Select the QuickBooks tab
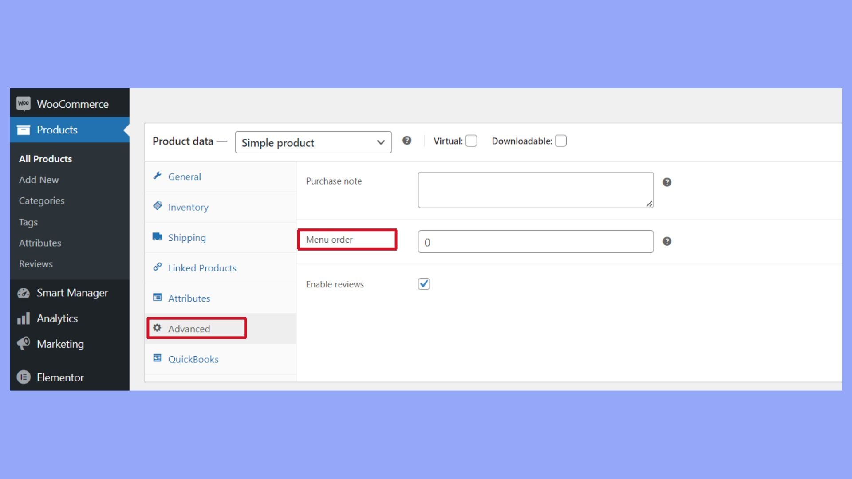The height and width of the screenshot is (479, 852). coord(193,359)
